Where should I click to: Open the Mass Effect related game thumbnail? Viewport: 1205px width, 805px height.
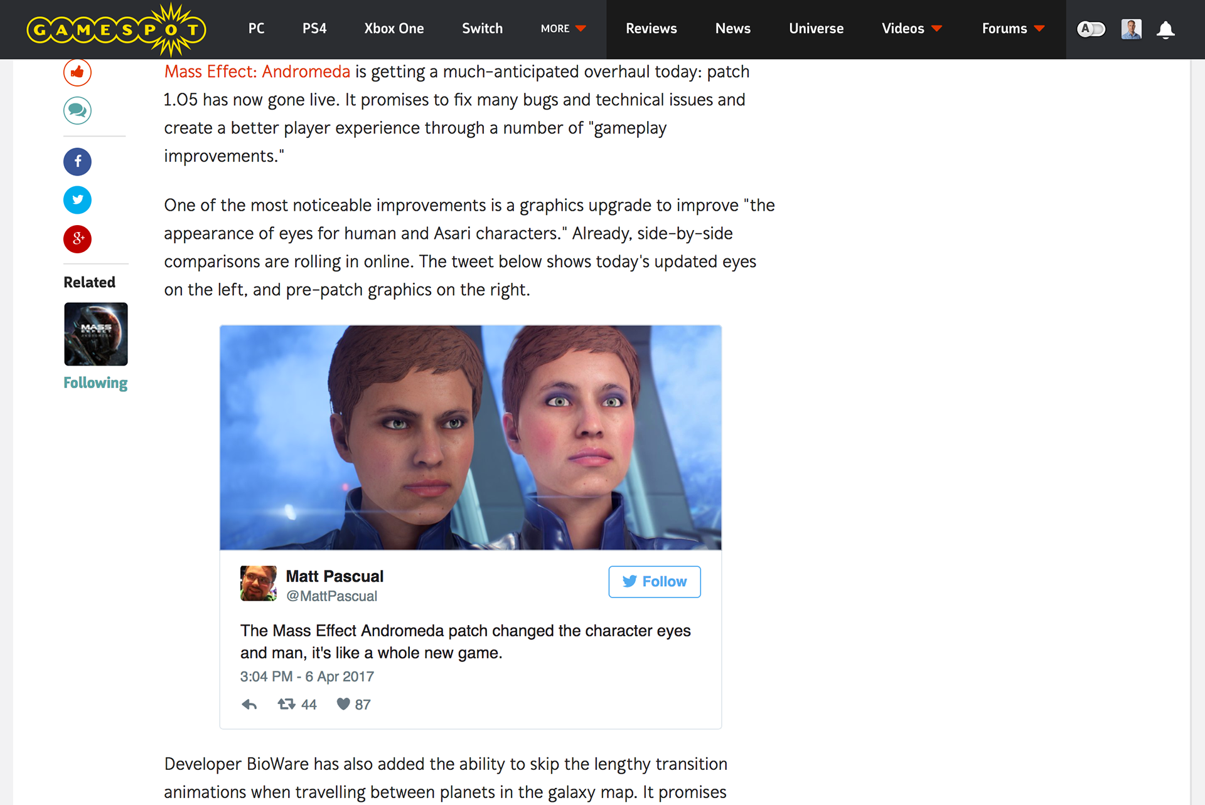tap(96, 334)
